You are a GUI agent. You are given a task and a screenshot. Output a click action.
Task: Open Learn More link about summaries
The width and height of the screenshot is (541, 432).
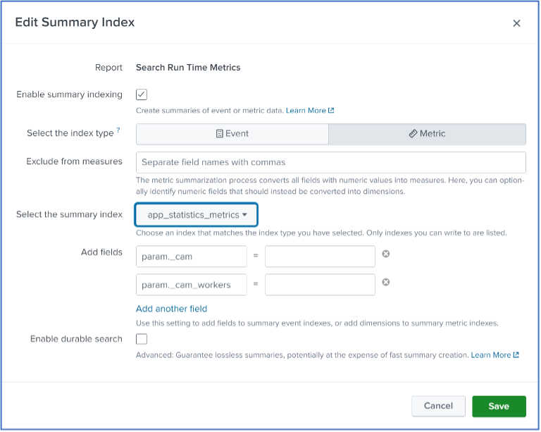click(310, 111)
